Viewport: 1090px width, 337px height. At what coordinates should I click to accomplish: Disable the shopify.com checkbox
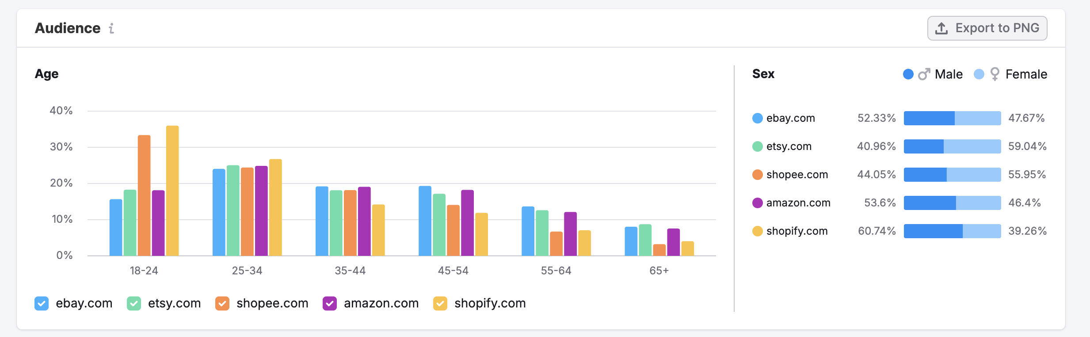click(440, 303)
